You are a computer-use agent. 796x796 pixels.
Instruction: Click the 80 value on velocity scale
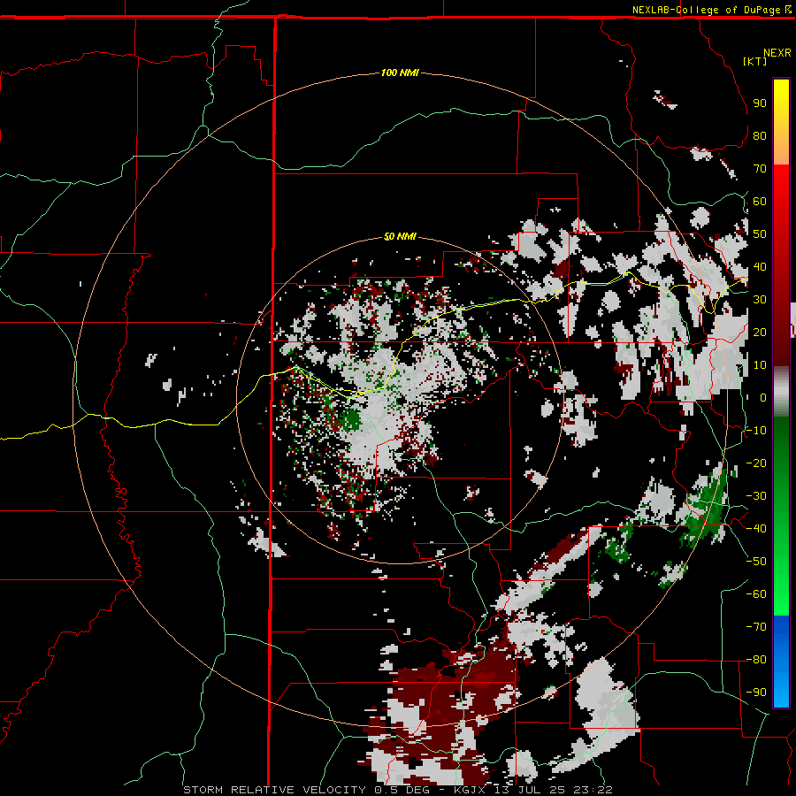760,136
